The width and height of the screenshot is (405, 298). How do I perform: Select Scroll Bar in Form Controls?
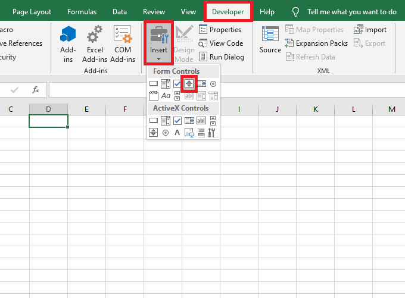[x=177, y=96]
